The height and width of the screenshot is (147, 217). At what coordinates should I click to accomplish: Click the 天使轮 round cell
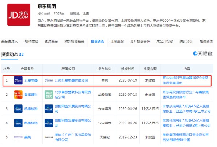[x=105, y=137]
